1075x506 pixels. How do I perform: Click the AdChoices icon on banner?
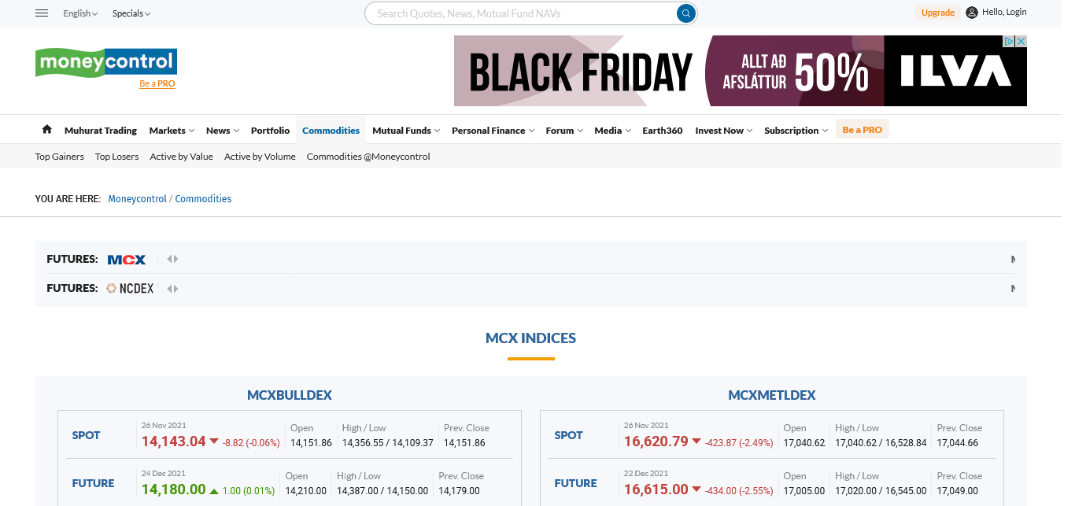click(x=1008, y=42)
